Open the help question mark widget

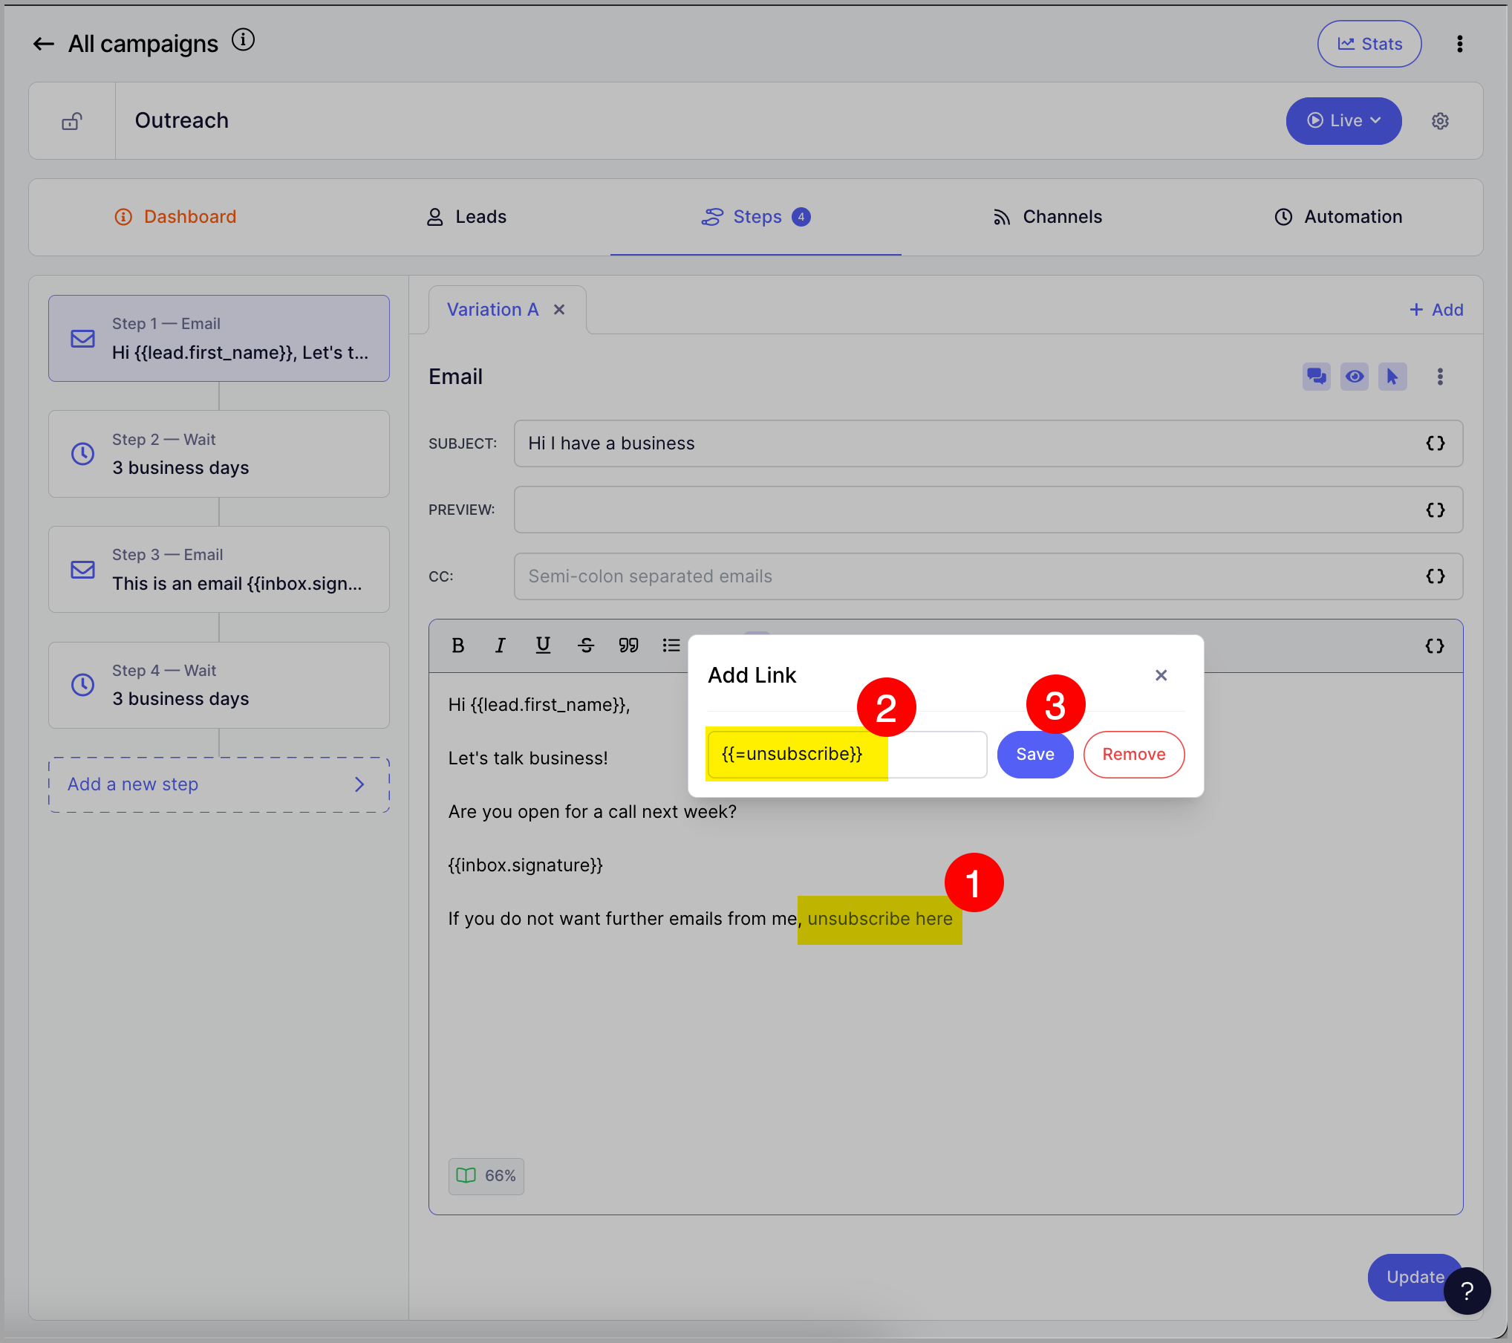point(1467,1292)
